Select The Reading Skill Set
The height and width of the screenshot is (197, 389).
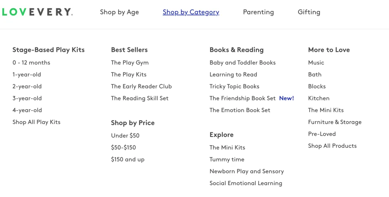140,98
